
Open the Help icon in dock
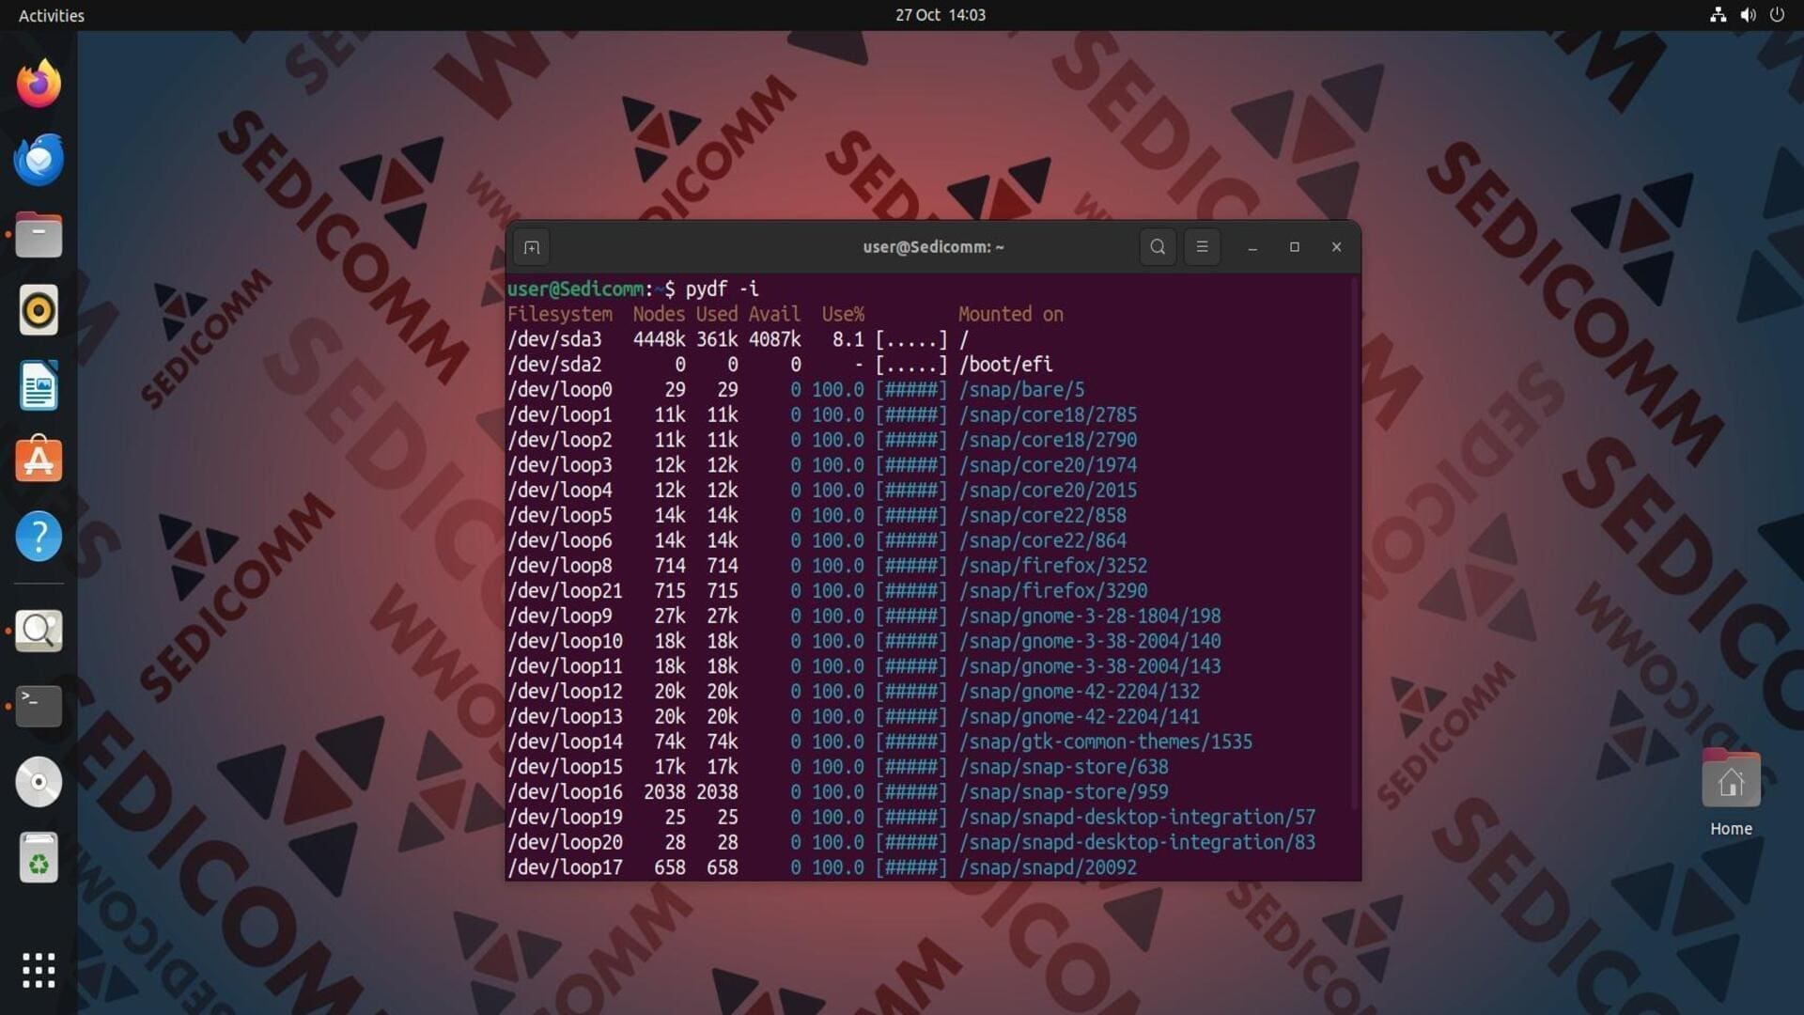[x=39, y=537]
